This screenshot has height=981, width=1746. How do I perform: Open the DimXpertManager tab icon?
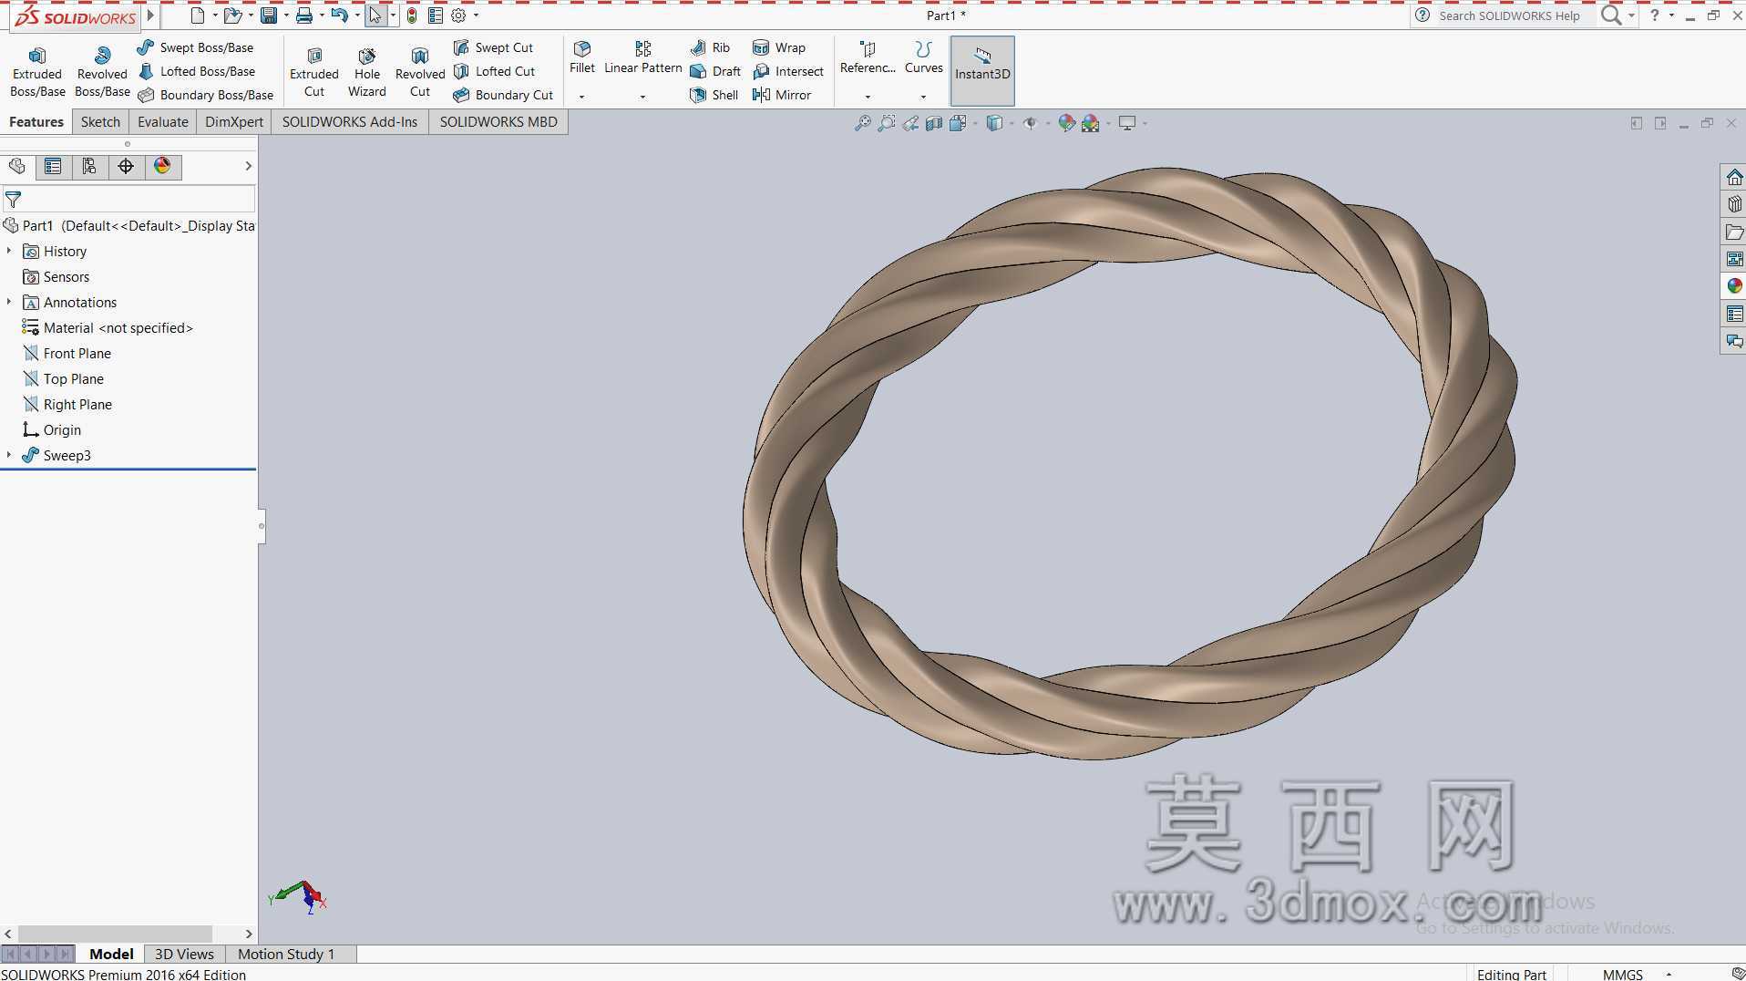(126, 166)
